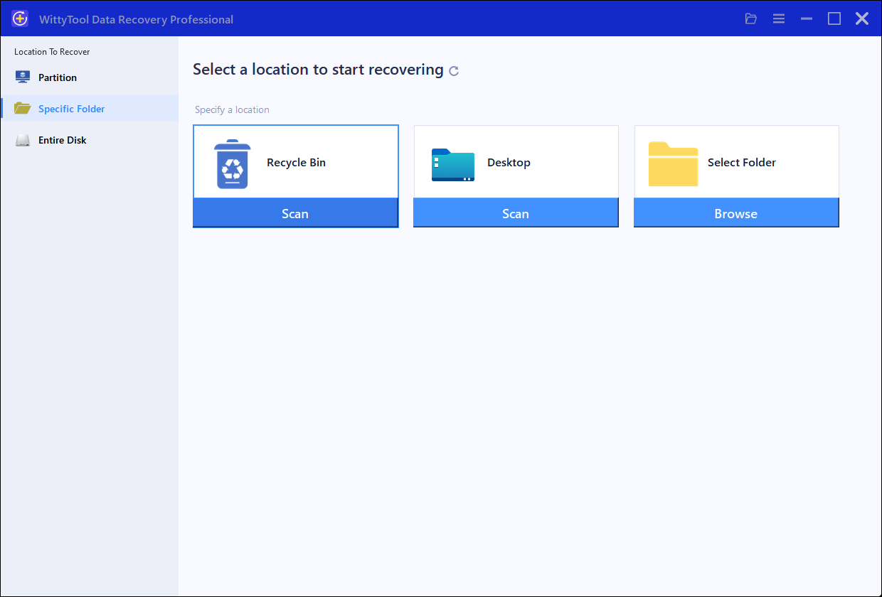Click the Desktop card
Image resolution: width=882 pixels, height=597 pixels.
click(x=516, y=162)
